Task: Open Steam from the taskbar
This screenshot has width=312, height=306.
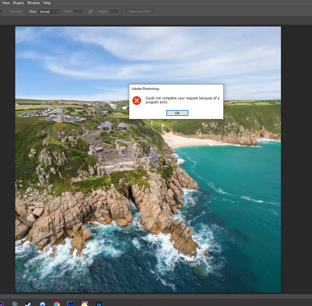Action: (28, 303)
